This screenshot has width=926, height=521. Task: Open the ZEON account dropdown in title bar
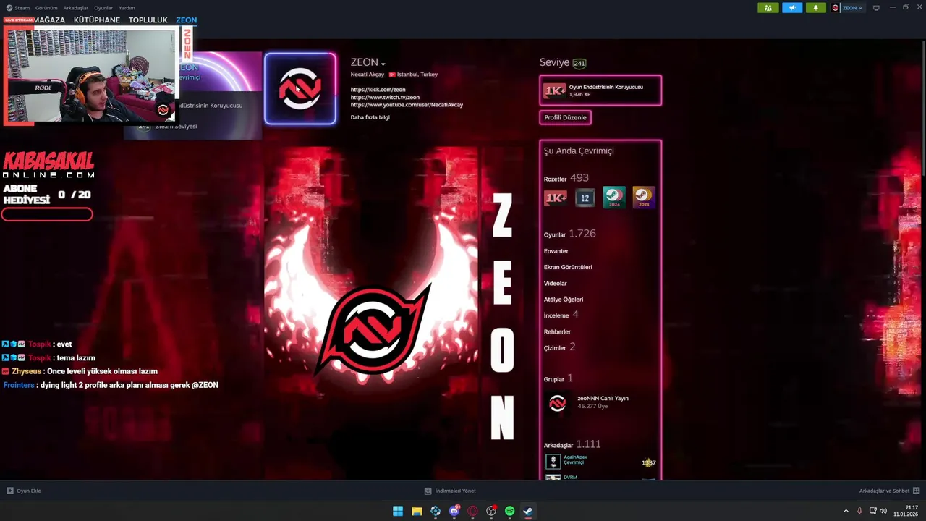pos(847,8)
